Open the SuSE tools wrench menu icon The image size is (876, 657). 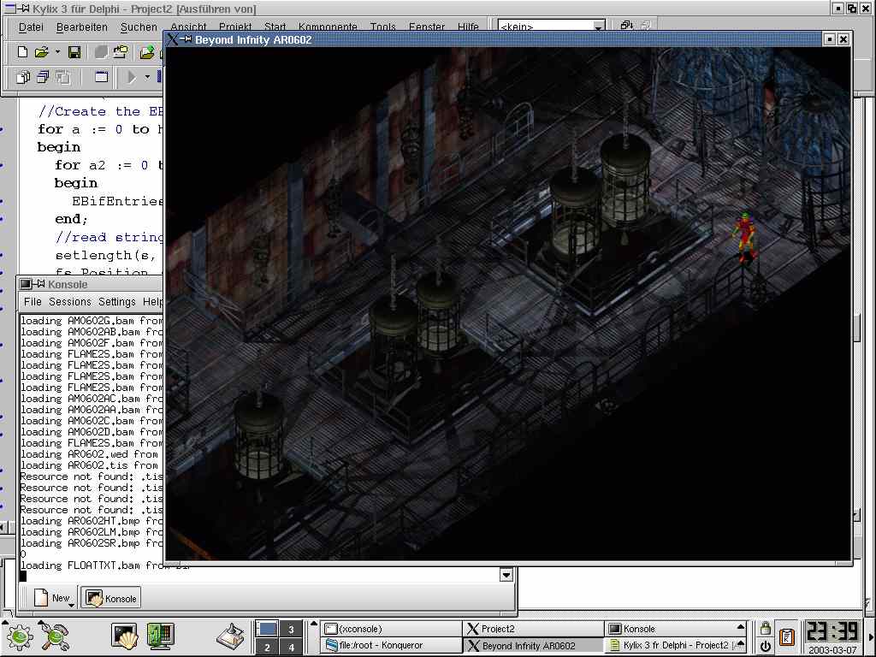pyautogui.click(x=54, y=636)
